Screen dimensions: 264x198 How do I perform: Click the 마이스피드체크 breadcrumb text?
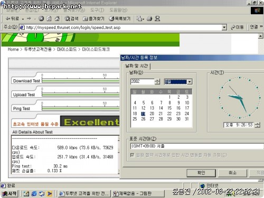coord(96,49)
